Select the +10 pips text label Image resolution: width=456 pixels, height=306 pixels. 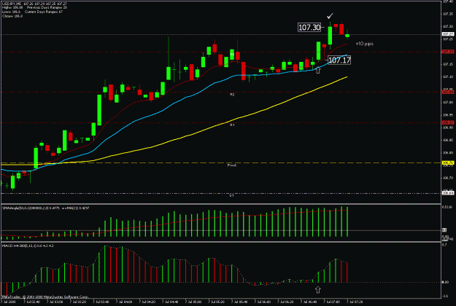(x=364, y=44)
